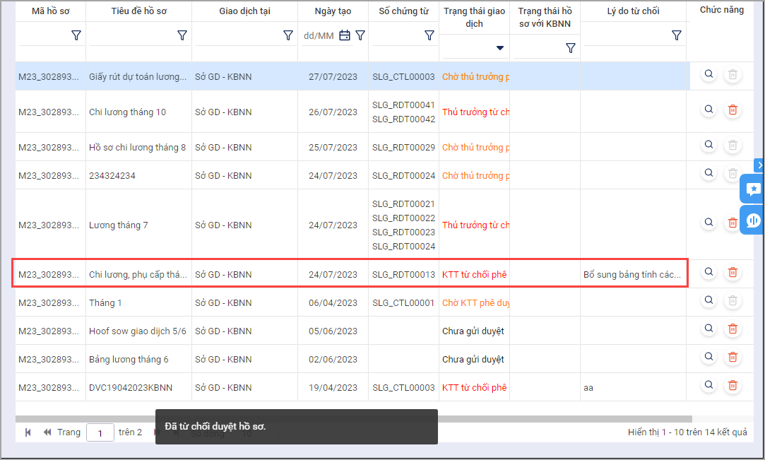Image resolution: width=765 pixels, height=460 pixels.
Task: Open the speech-bubble with bars side widget
Action: tap(753, 220)
